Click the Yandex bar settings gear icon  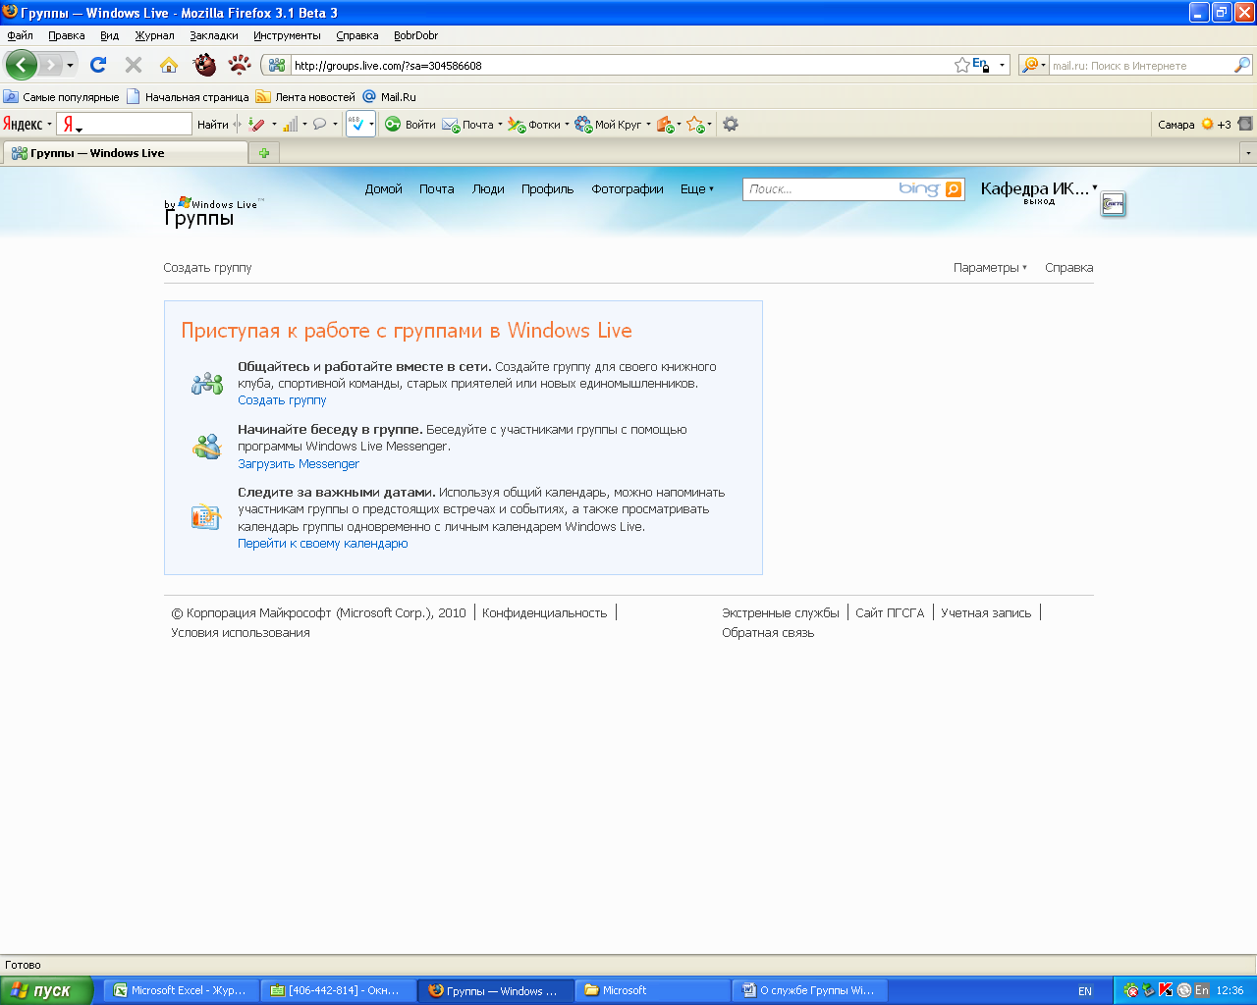pyautogui.click(x=731, y=125)
